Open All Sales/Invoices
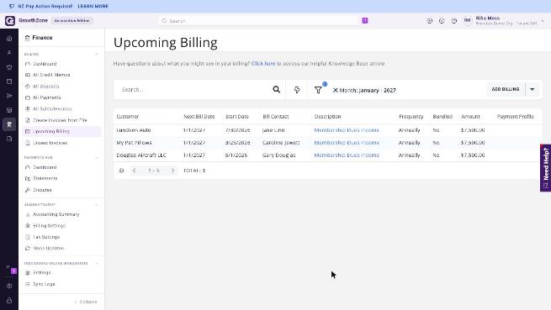This screenshot has height=310, width=551. tap(52, 109)
